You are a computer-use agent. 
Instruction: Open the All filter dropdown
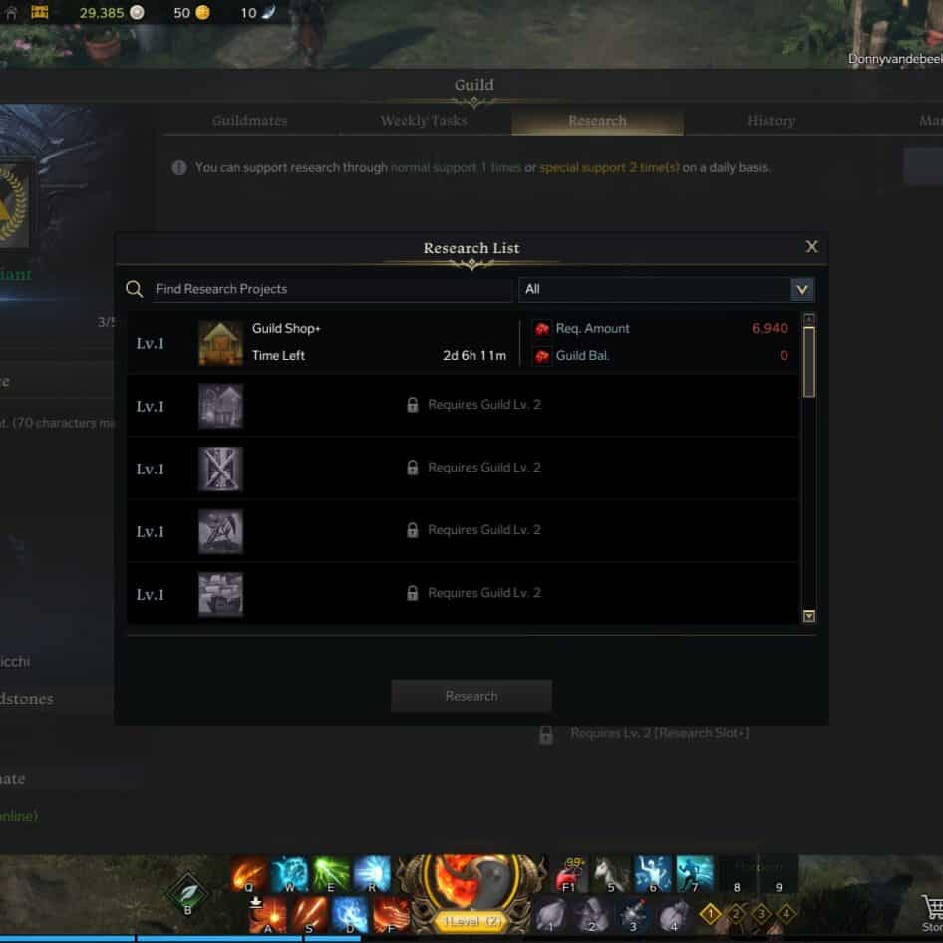[x=666, y=289]
